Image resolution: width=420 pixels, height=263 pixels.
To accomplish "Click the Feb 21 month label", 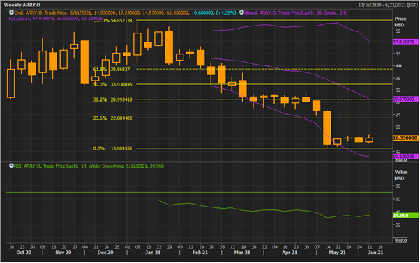I will point(200,253).
